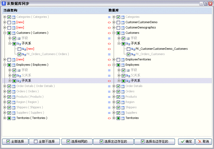This screenshot has height=149, width=214.
Task: Click the 当前架构 column header
Action: coord(10,10)
